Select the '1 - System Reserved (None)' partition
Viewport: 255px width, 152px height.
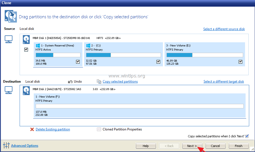coord(58,46)
